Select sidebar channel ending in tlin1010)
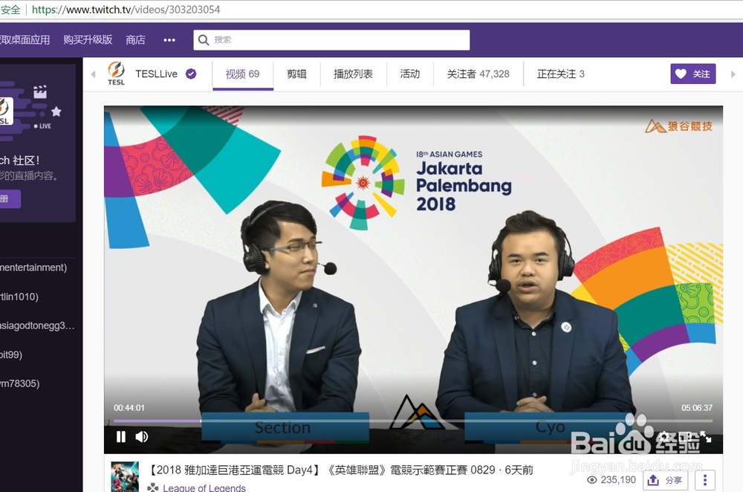743x492 pixels. pyautogui.click(x=19, y=297)
